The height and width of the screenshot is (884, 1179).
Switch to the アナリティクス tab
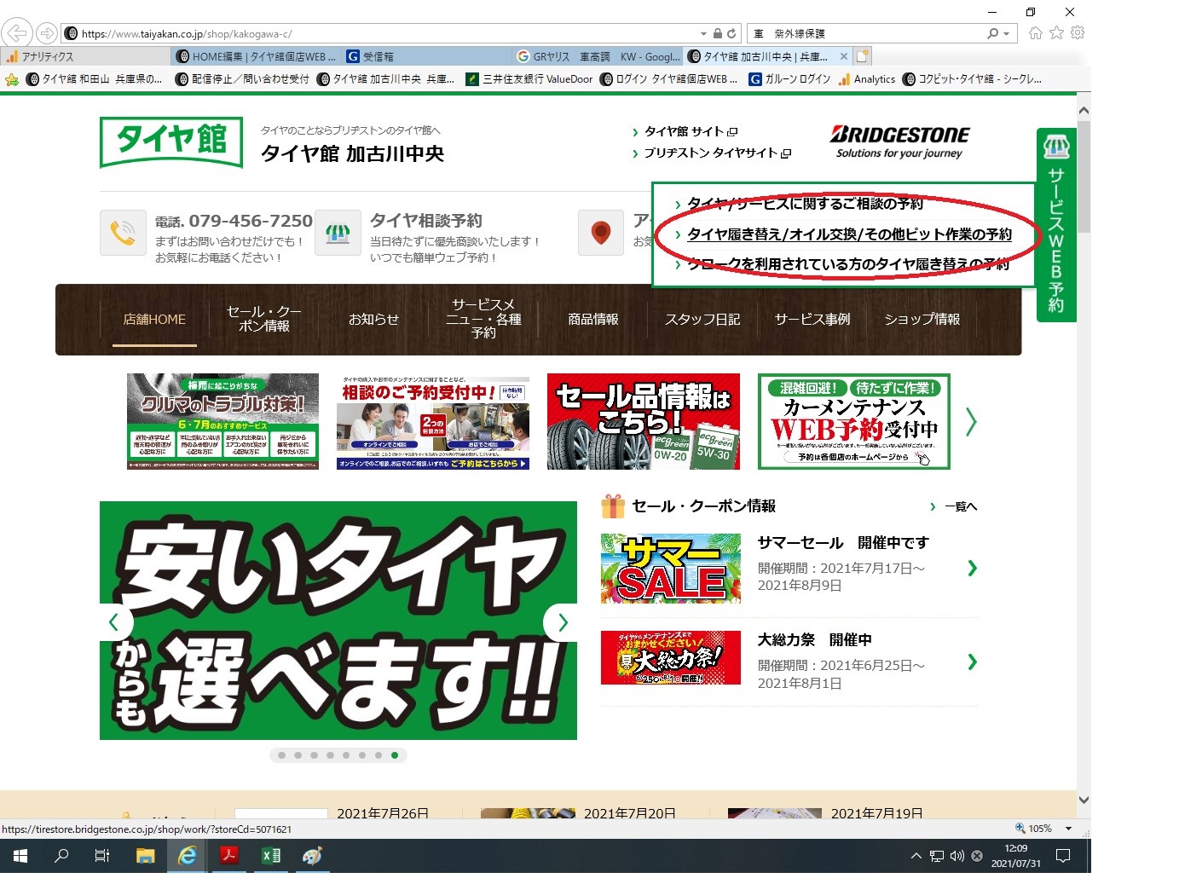tap(85, 56)
